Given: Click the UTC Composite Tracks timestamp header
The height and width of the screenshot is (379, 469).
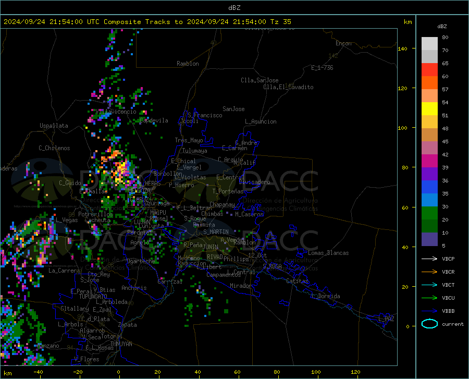Looking at the screenshot, I should click(147, 22).
